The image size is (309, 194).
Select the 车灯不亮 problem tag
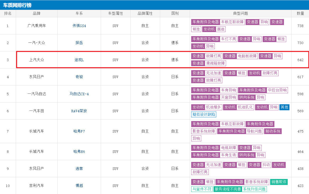pyautogui.click(x=228, y=39)
